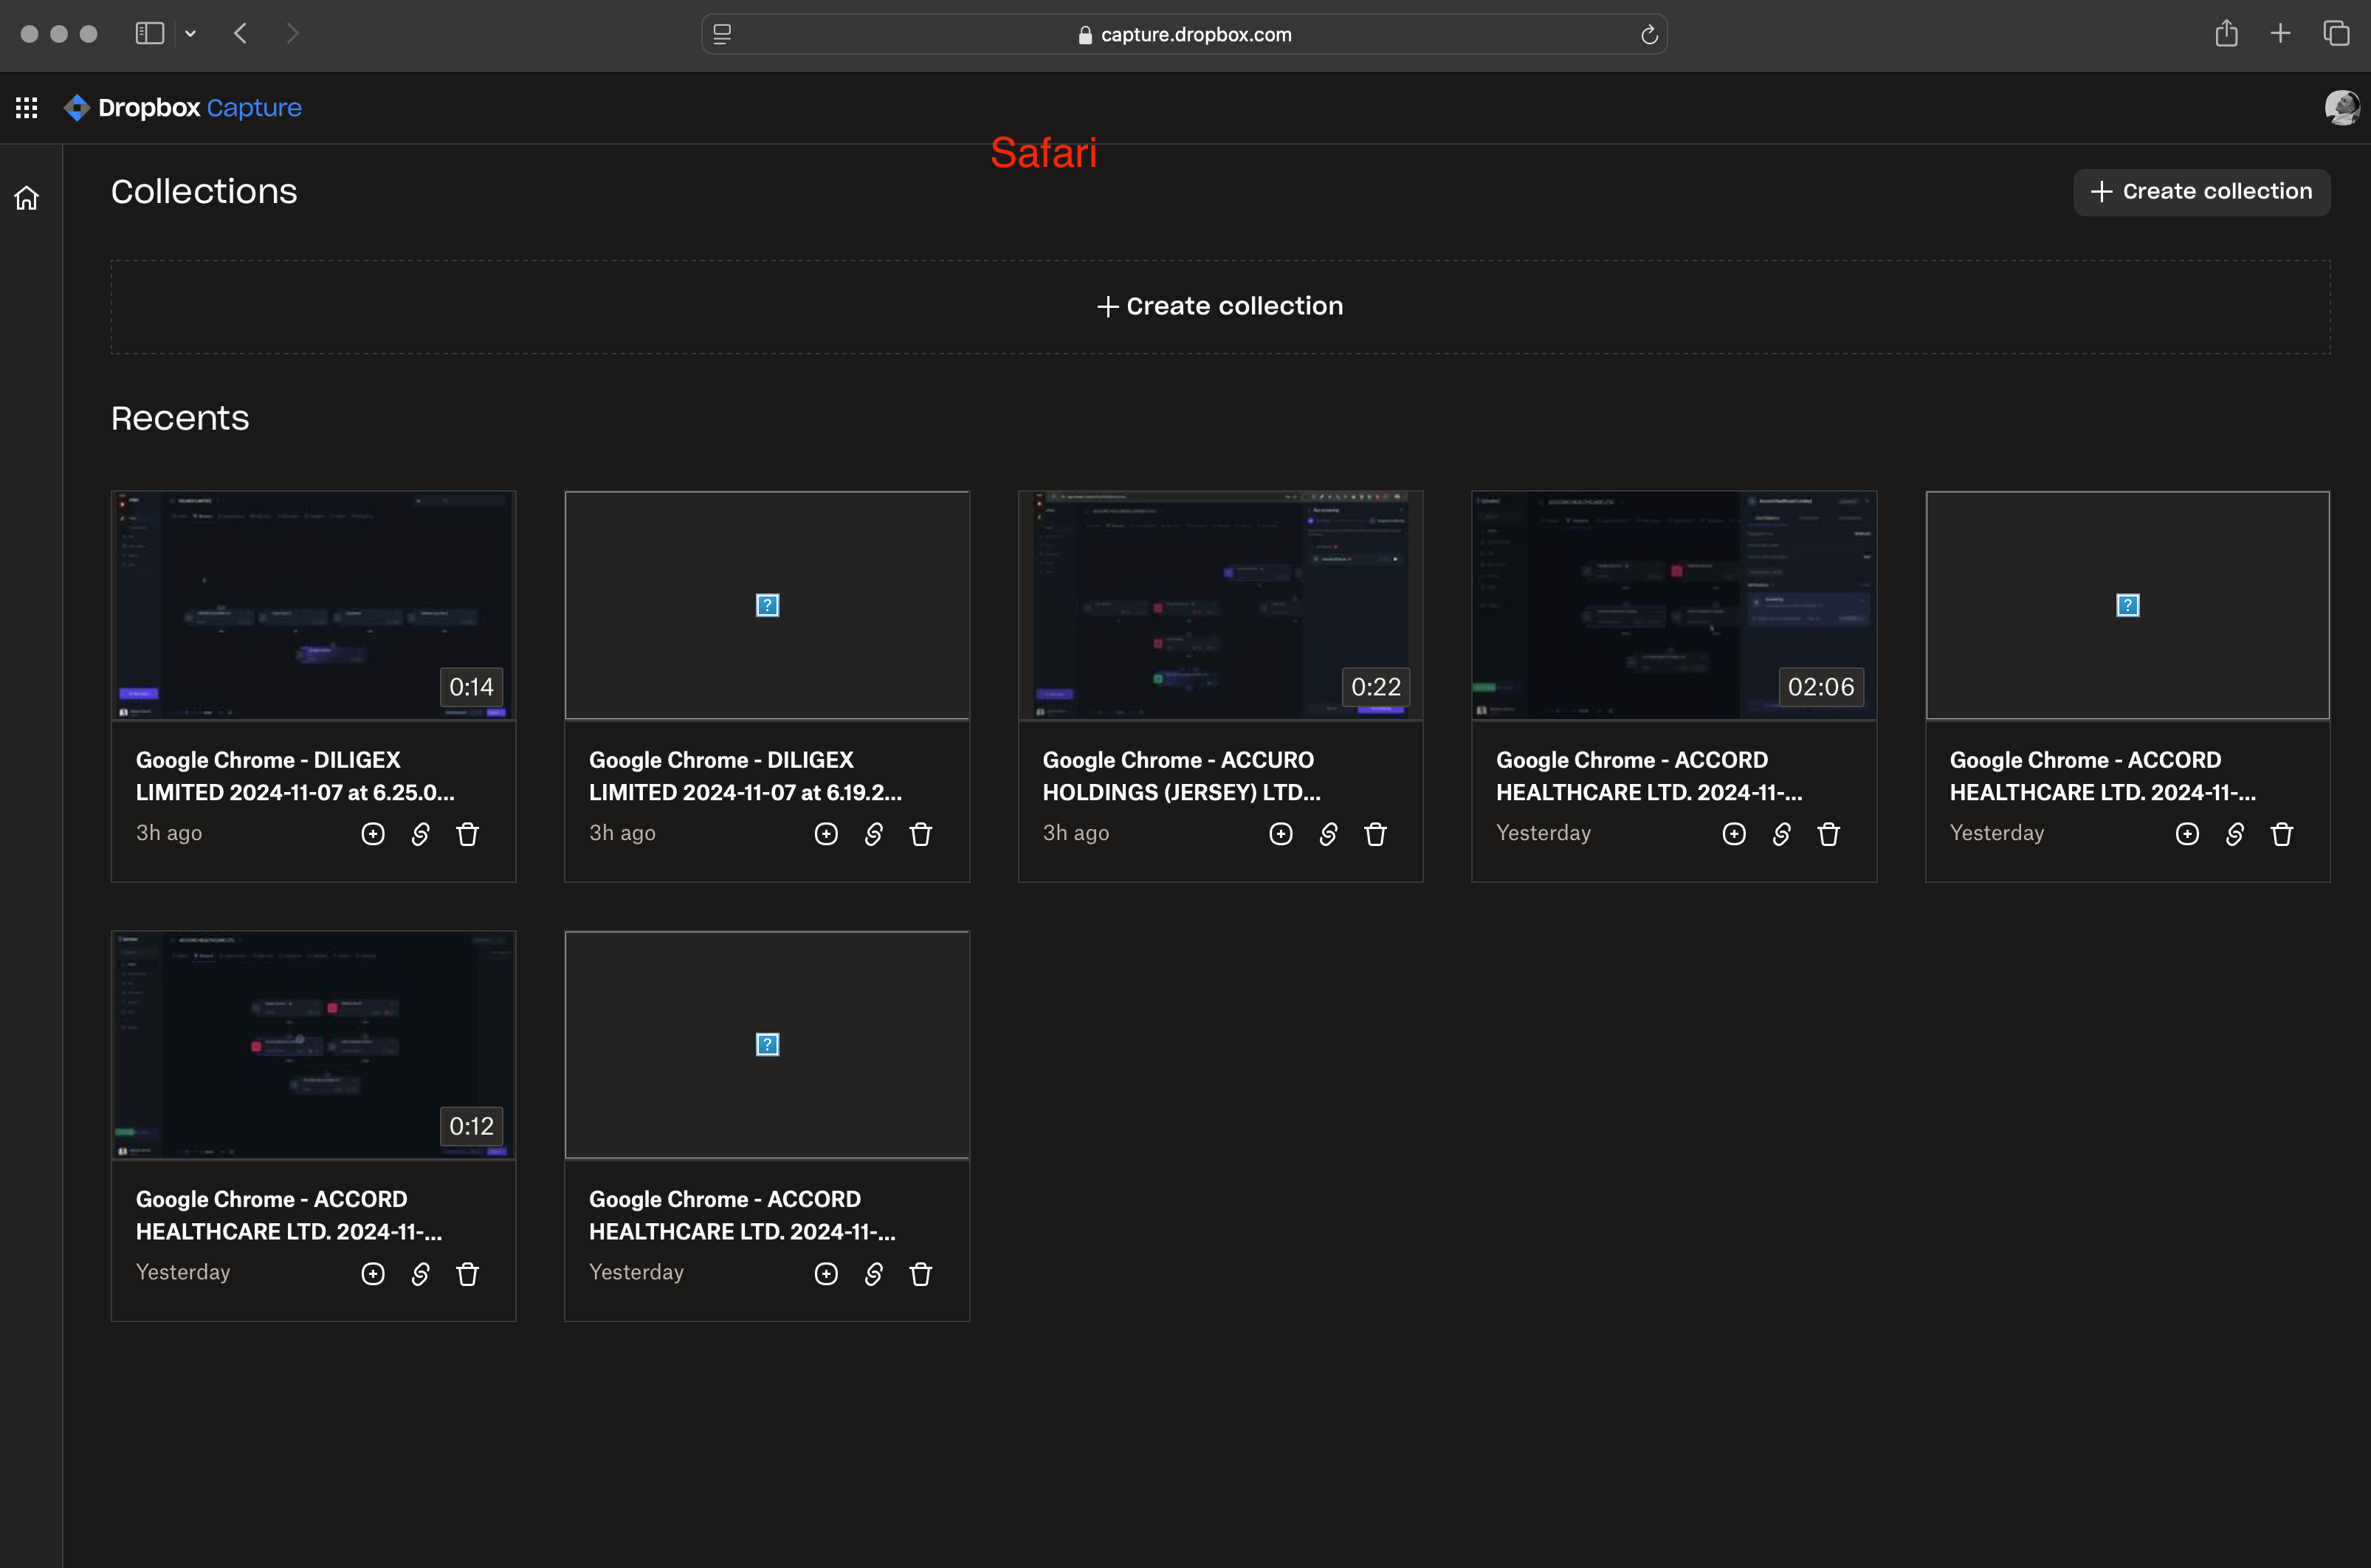Copy link for the 0:12 ACCORD capture
The image size is (2371, 1568).
[420, 1274]
